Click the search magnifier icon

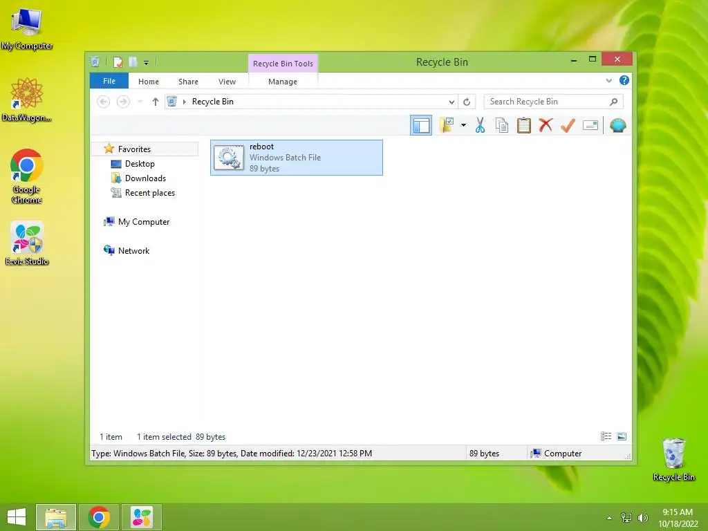click(614, 102)
